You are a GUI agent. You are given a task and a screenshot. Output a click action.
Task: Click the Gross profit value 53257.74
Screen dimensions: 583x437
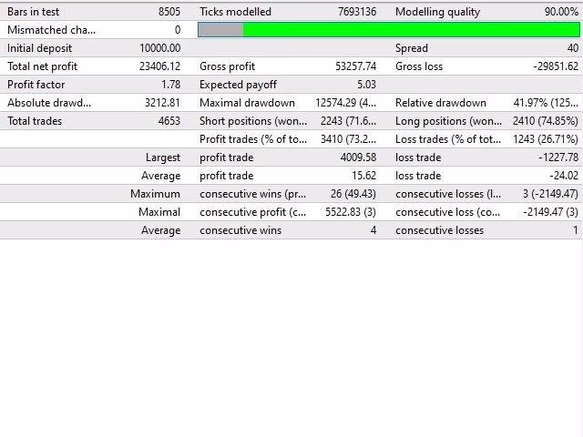(355, 66)
